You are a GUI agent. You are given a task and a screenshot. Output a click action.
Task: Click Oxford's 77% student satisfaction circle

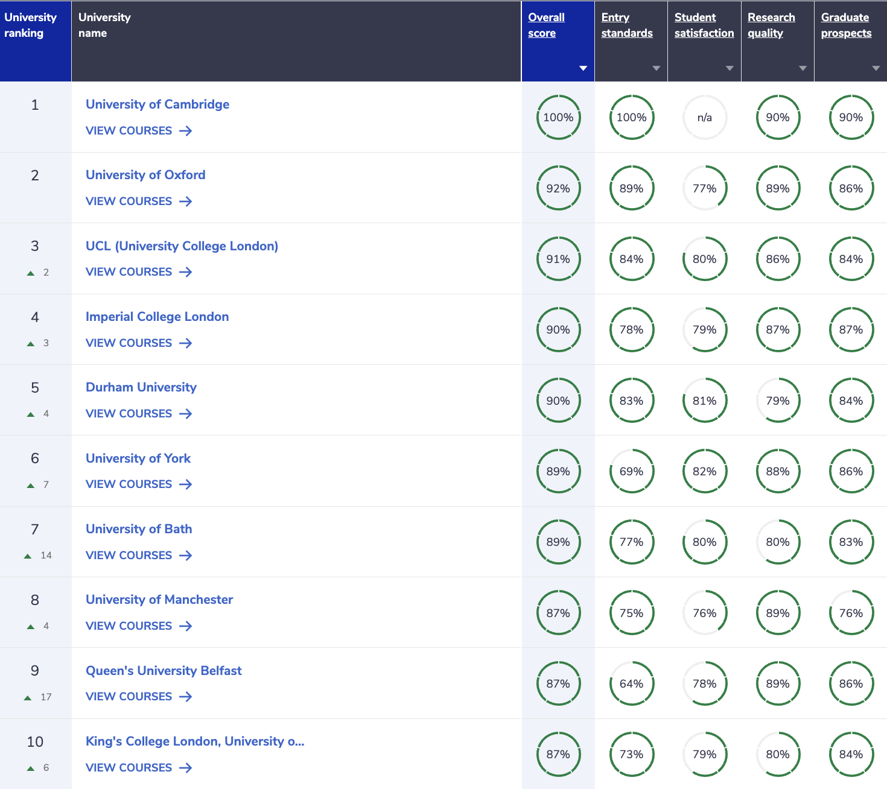(705, 188)
